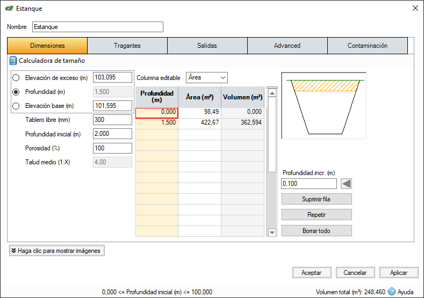The height and width of the screenshot is (298, 424).
Task: Click the Suprimir fila button
Action: click(x=317, y=199)
